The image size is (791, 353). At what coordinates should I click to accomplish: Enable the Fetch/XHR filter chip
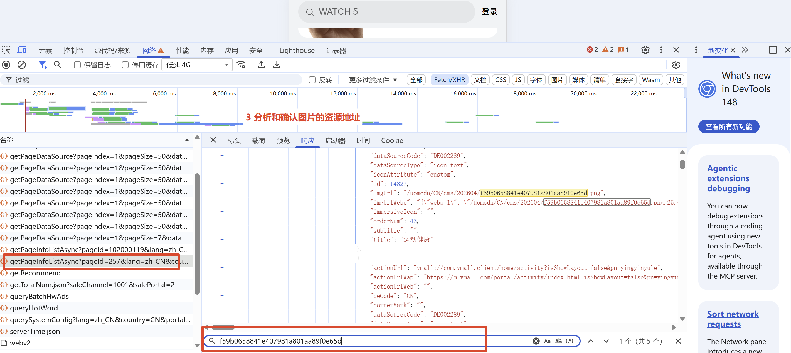click(x=449, y=80)
